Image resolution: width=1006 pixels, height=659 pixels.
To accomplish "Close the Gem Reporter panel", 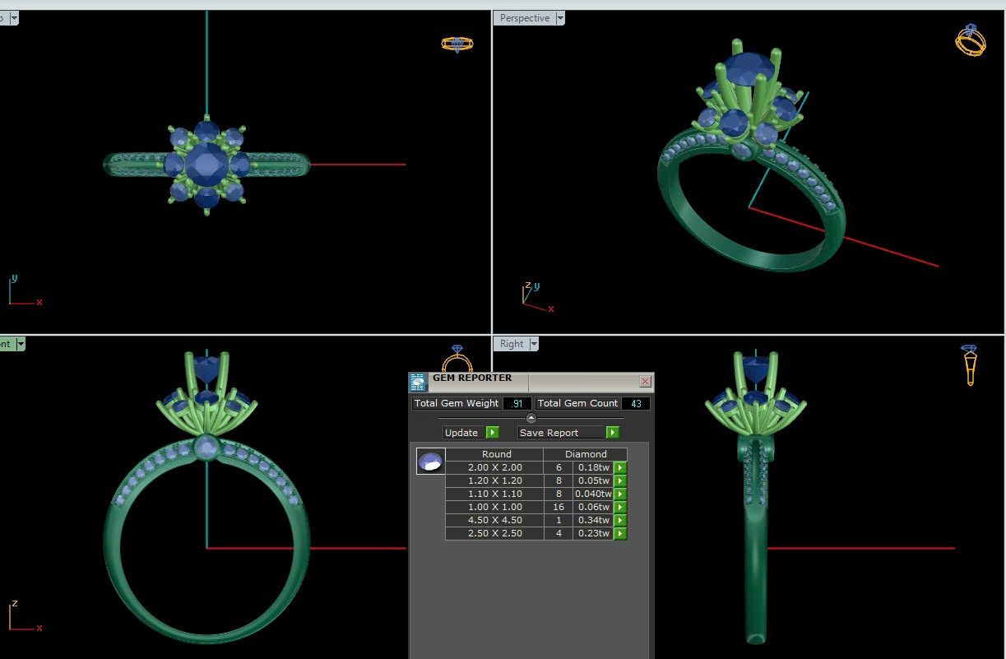I will pos(645,382).
